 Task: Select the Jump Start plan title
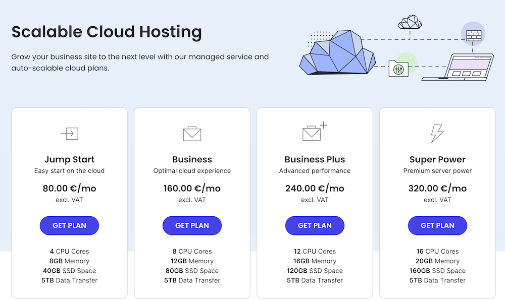pos(69,159)
